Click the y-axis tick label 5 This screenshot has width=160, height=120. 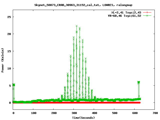10,86
